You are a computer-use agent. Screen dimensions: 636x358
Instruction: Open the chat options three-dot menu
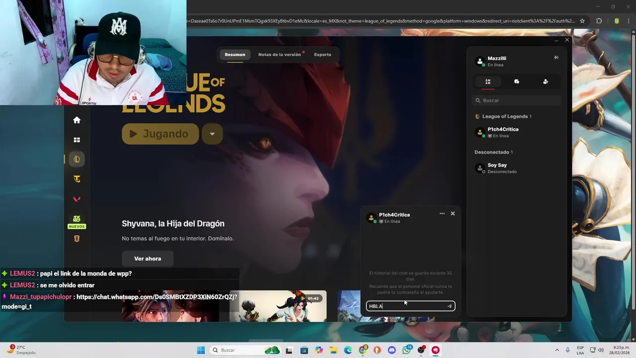tap(442, 213)
